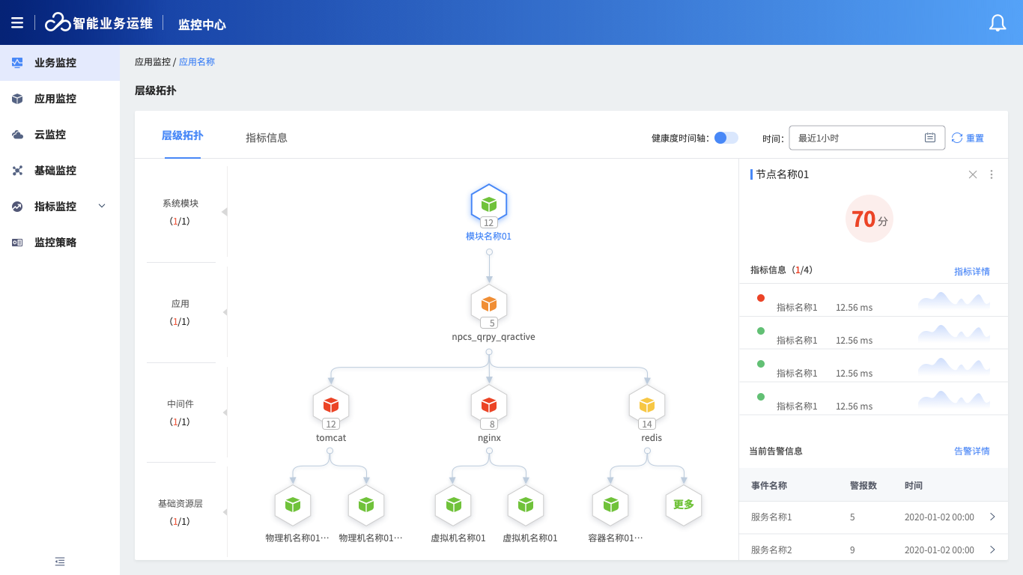This screenshot has width=1023, height=575.
Task: Click 服务名称1 event name
Action: (x=771, y=517)
